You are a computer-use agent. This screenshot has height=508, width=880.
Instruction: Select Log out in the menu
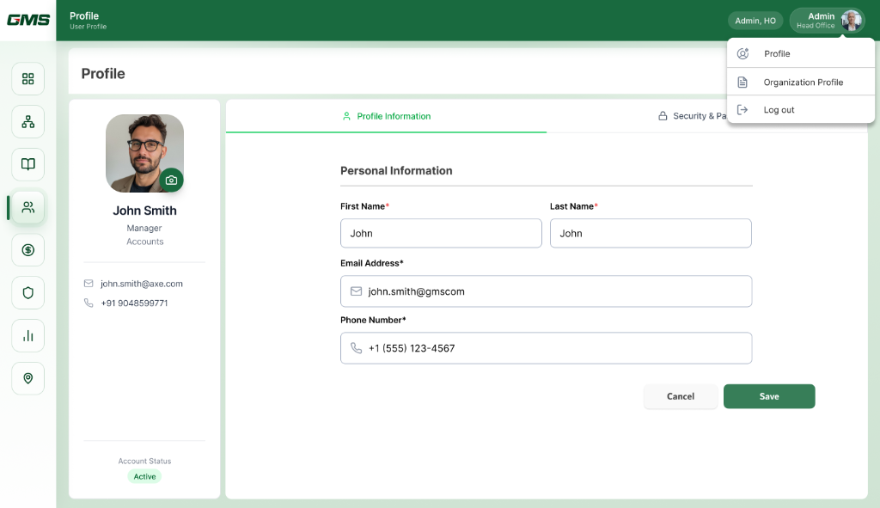[801, 109]
